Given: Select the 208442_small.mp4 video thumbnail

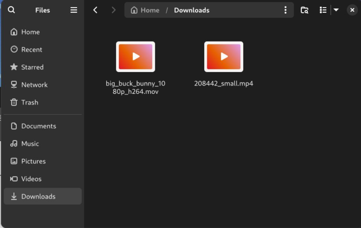Looking at the screenshot, I should click(x=224, y=57).
